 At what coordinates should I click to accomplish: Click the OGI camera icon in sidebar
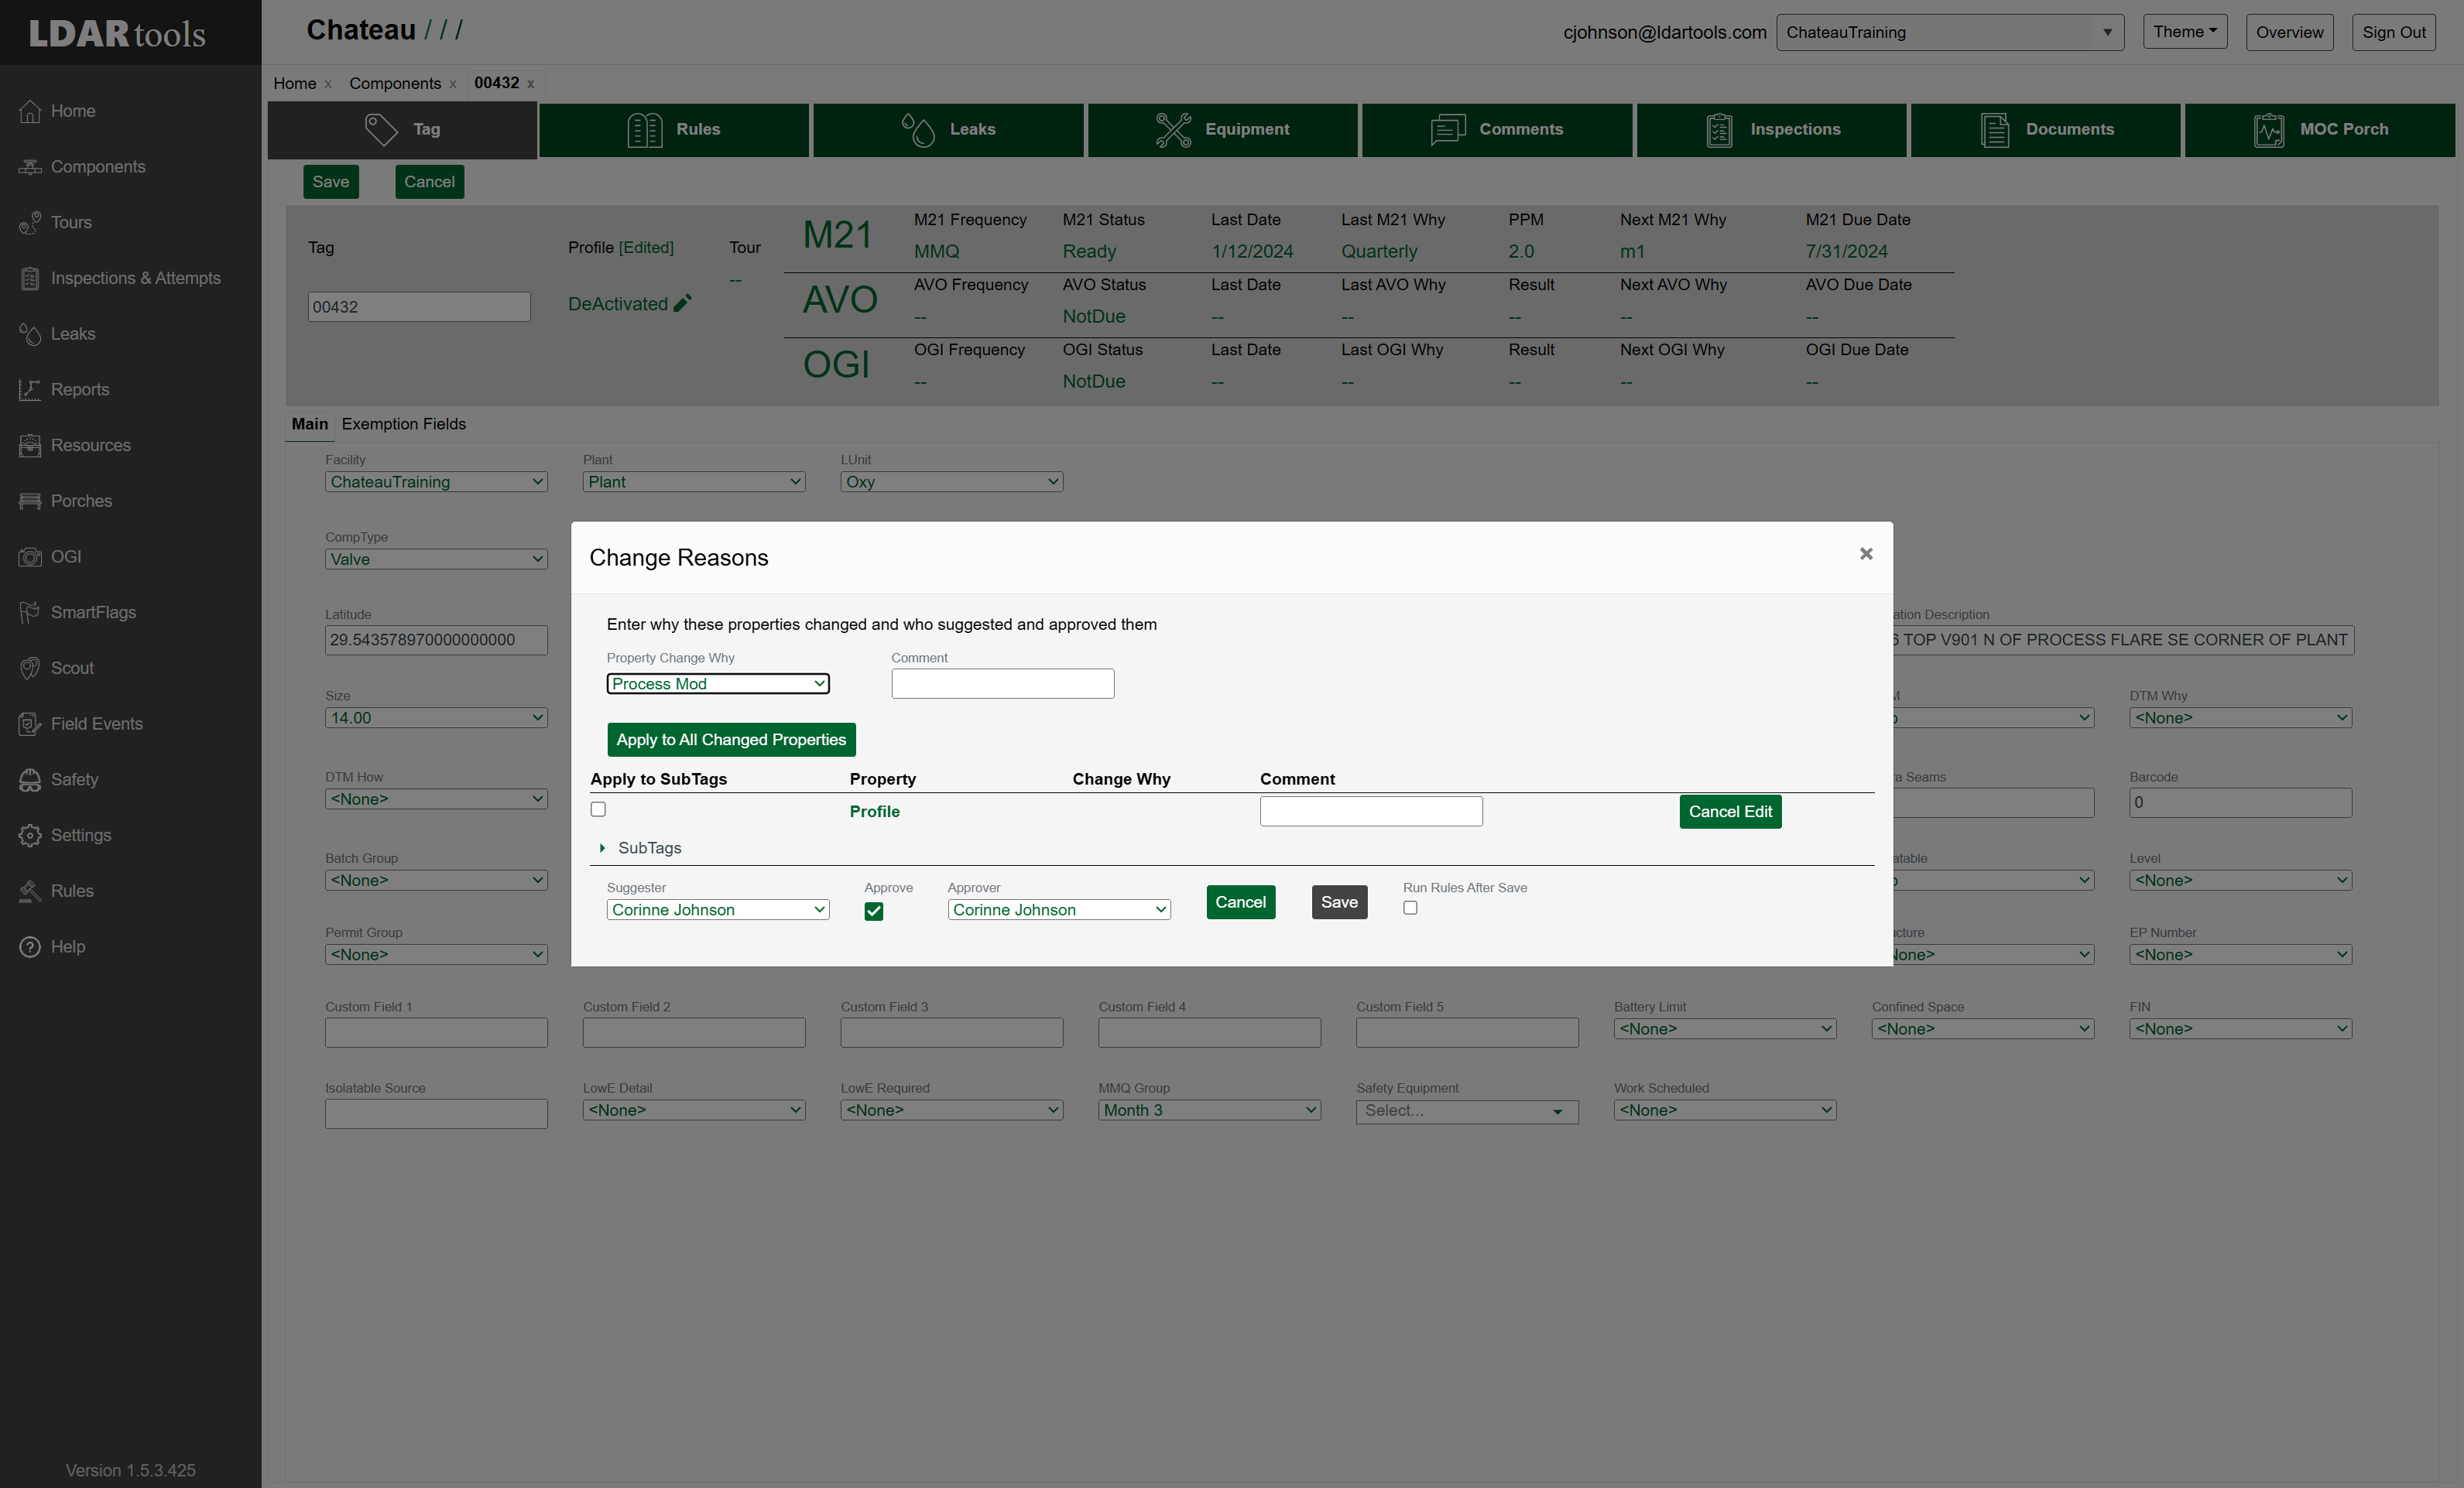pos(30,556)
